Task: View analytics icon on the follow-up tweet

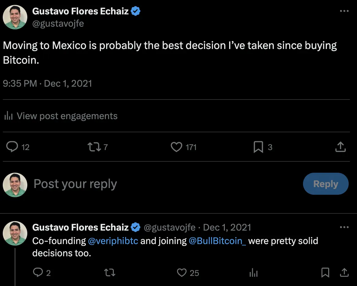Action: coord(254,273)
